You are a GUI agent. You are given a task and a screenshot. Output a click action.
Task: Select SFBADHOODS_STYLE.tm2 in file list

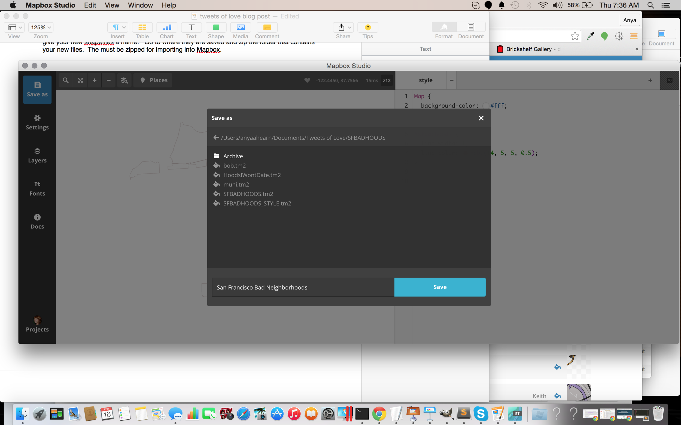(x=257, y=203)
